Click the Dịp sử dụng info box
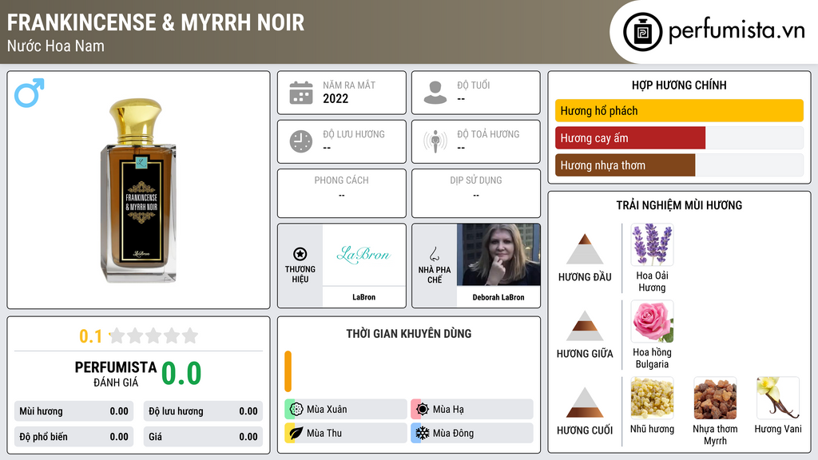The width and height of the screenshot is (818, 460). (476, 193)
